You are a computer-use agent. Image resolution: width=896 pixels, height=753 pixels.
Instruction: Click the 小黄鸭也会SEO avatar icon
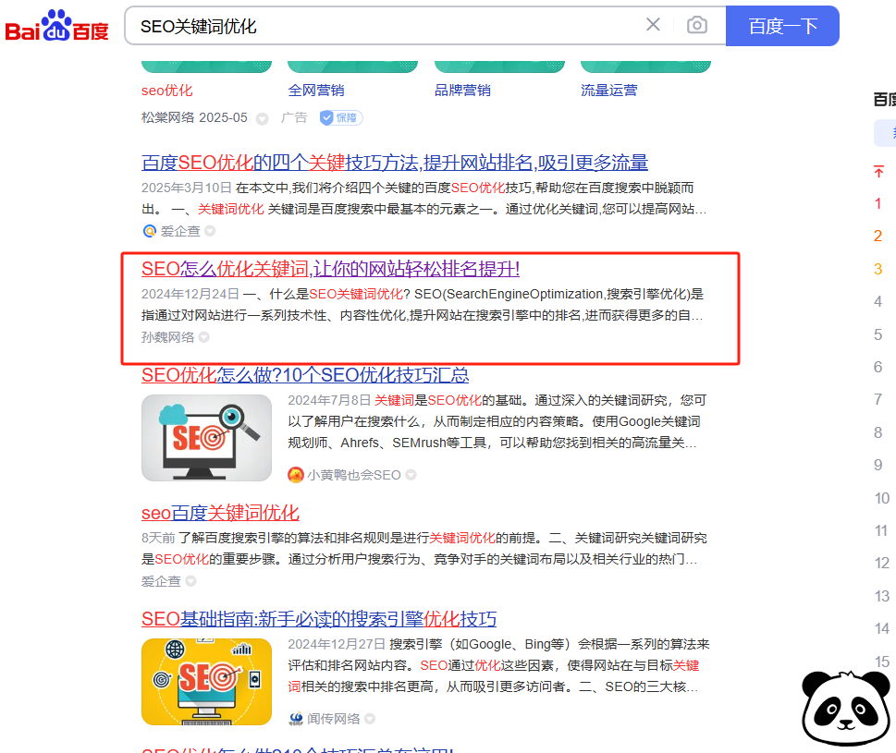coord(295,475)
